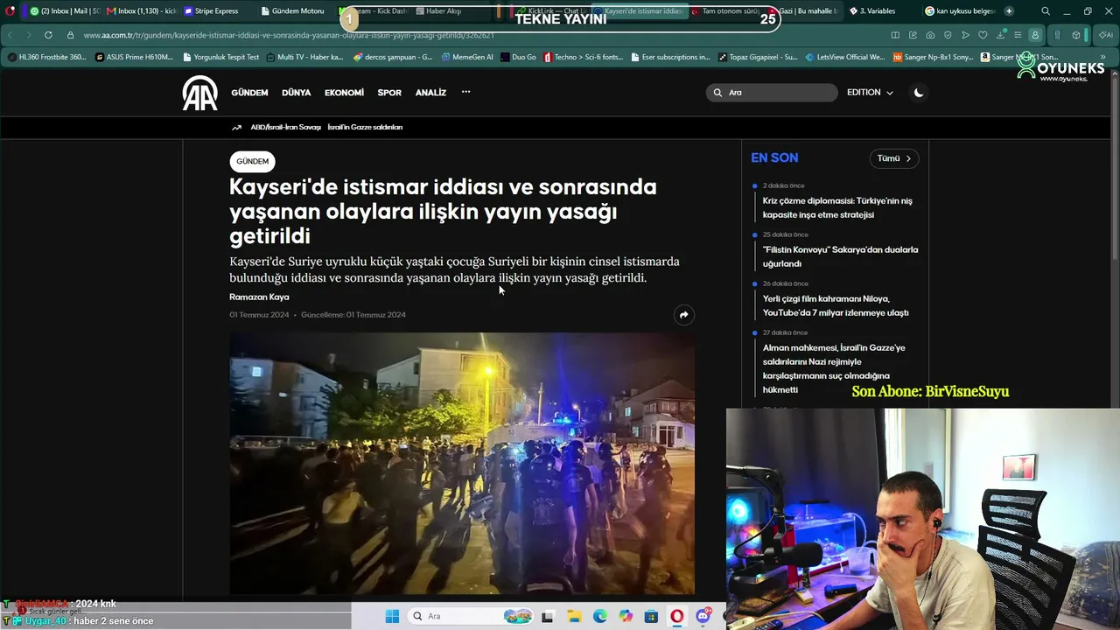
Task: Click the site search Ara field
Action: [772, 93]
